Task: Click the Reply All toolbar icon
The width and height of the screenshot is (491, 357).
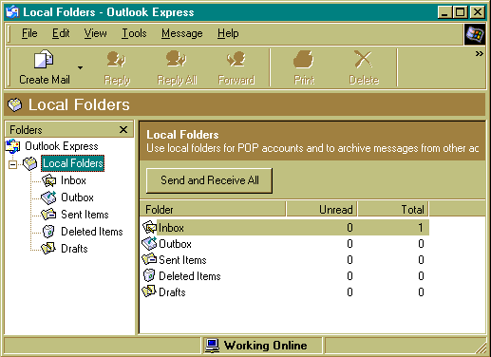Action: (x=177, y=59)
